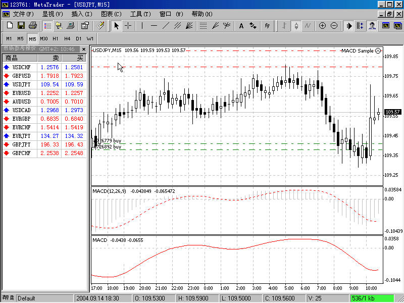Viewport: 404px width, 303px height.
Task: Open the 工具(T) menu
Action: pos(140,14)
